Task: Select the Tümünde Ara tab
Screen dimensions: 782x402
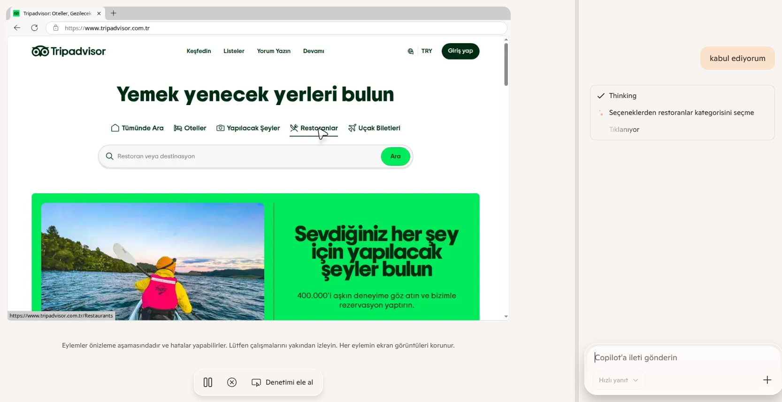Action: (x=138, y=128)
